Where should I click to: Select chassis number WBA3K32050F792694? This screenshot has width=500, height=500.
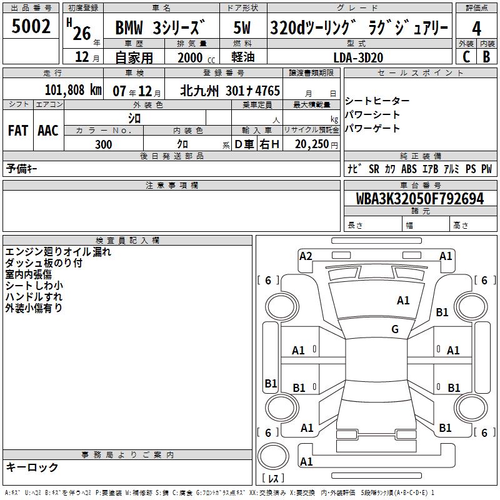click(419, 199)
